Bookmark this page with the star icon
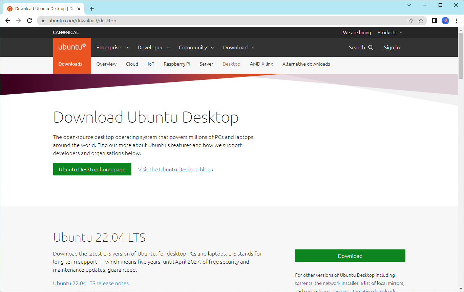This screenshot has height=292, width=464. point(421,21)
